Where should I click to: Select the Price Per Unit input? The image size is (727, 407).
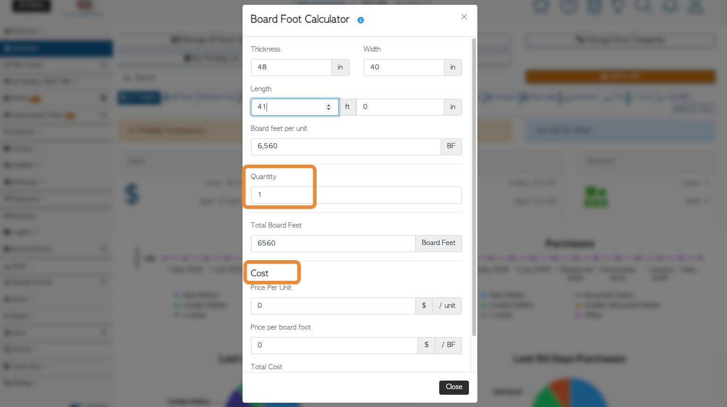pyautogui.click(x=333, y=305)
